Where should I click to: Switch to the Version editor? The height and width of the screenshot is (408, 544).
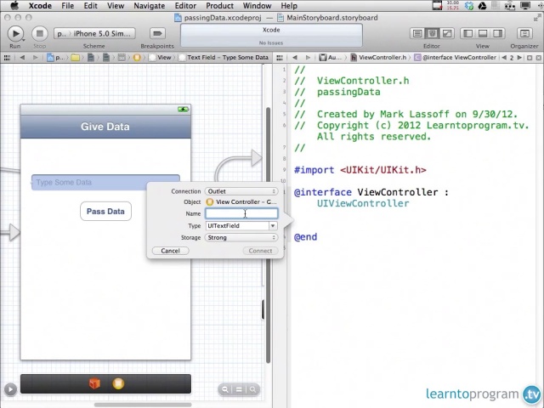pyautogui.click(x=447, y=34)
